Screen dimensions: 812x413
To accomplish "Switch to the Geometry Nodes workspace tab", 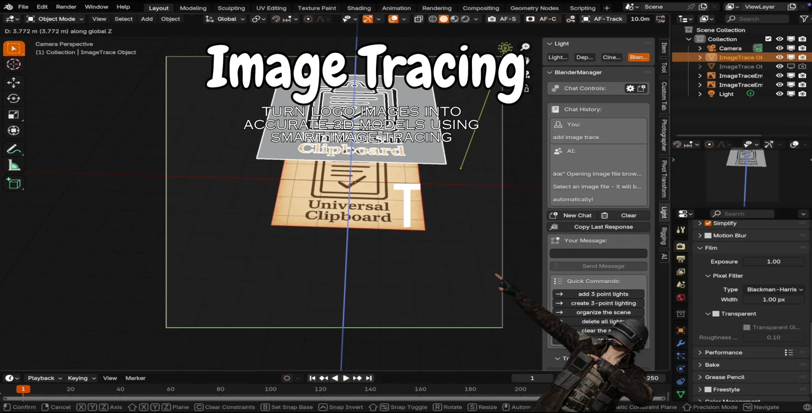I will click(534, 8).
